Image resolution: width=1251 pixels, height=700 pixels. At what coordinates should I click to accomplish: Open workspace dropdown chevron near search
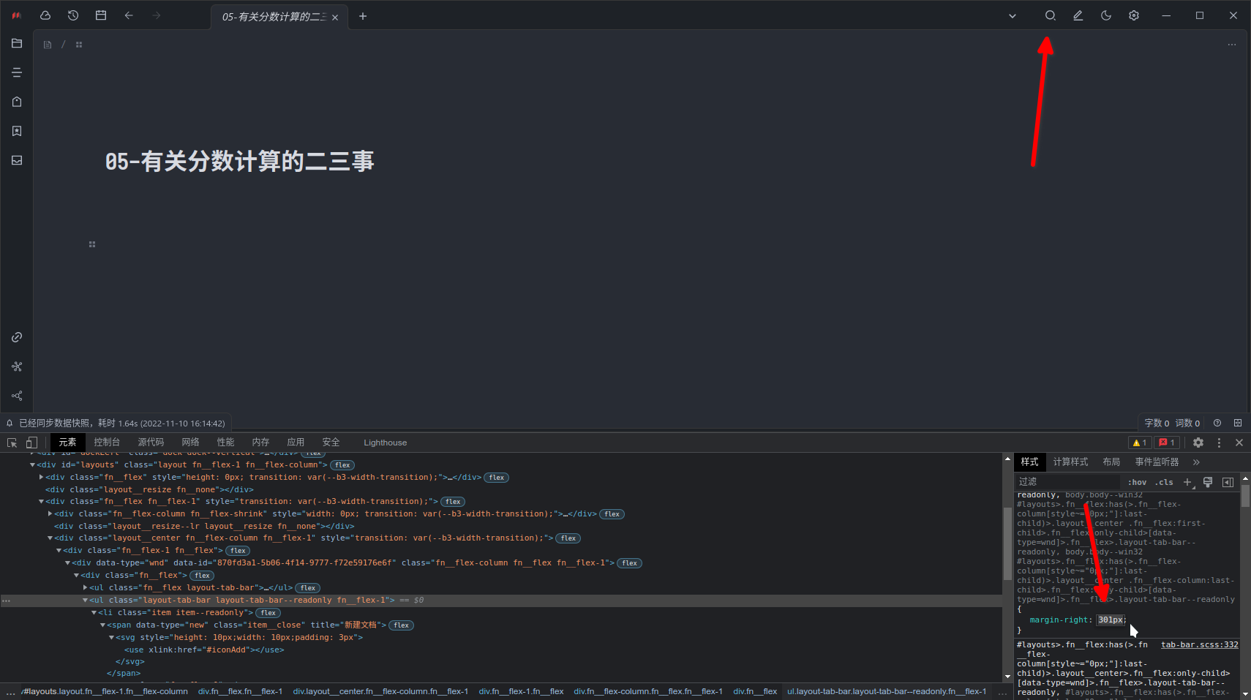[x=1012, y=15]
